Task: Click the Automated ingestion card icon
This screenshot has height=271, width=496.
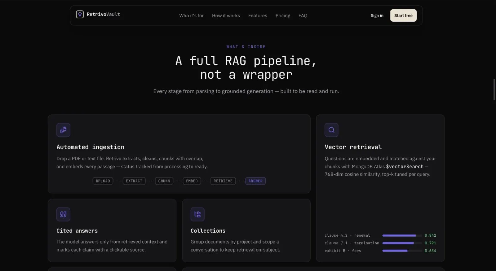Action: 63,130
